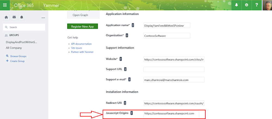
Task: Open notifications bell in top header
Action: click(x=236, y=5)
